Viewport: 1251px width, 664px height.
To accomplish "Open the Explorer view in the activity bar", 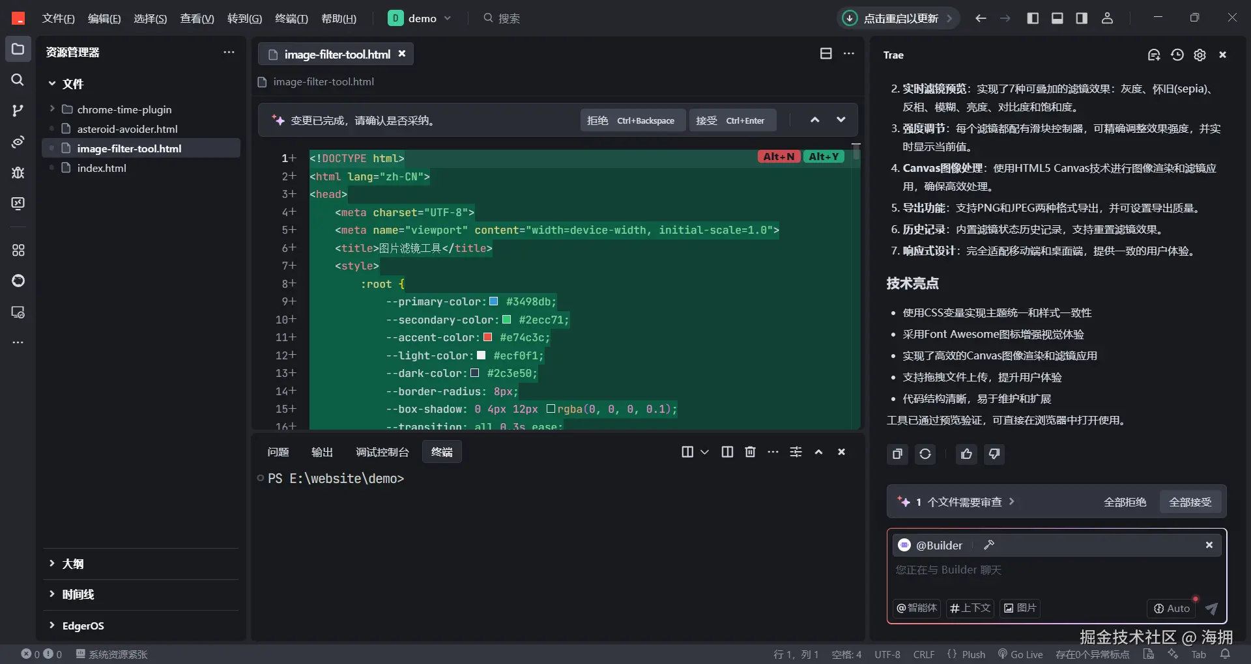I will point(18,49).
